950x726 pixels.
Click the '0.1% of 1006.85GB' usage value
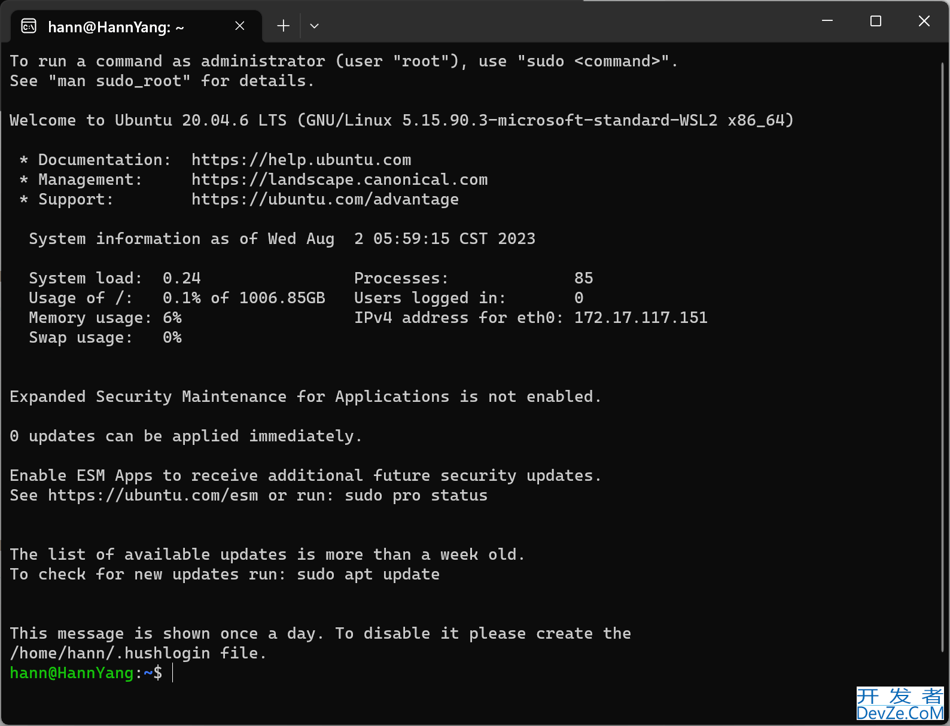(x=244, y=298)
